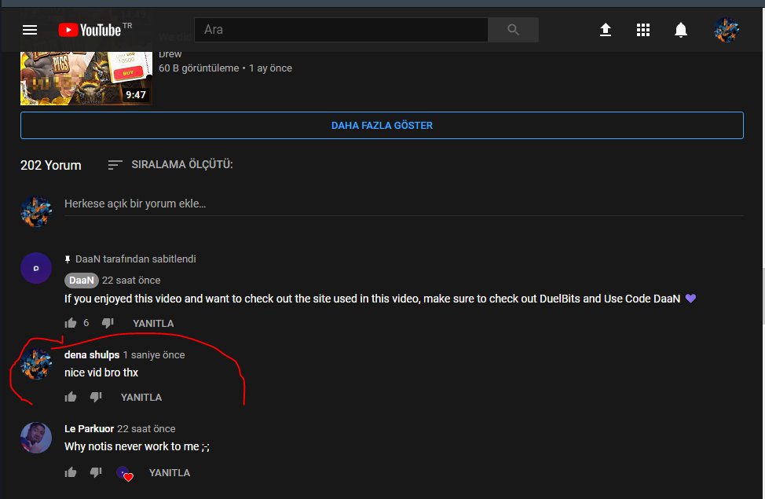Image resolution: width=765 pixels, height=499 pixels.
Task: Open Le Parkuor channel name link
Action: (90, 429)
